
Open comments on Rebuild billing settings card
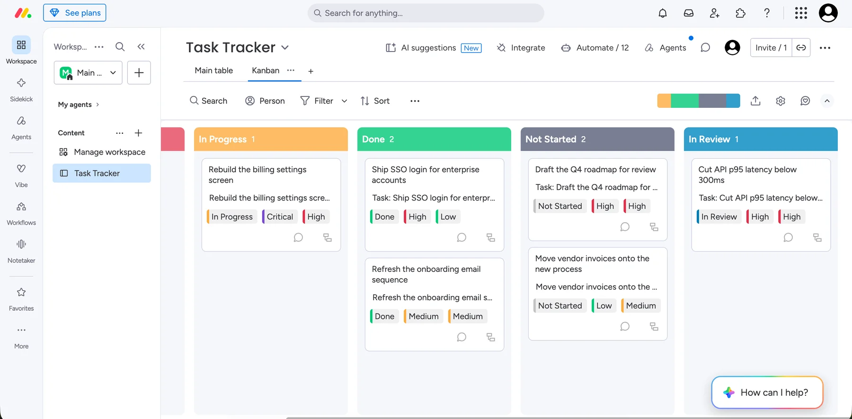pos(298,237)
